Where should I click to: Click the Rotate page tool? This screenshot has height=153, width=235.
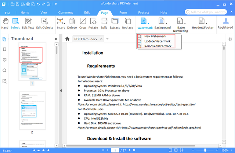click(x=93, y=23)
